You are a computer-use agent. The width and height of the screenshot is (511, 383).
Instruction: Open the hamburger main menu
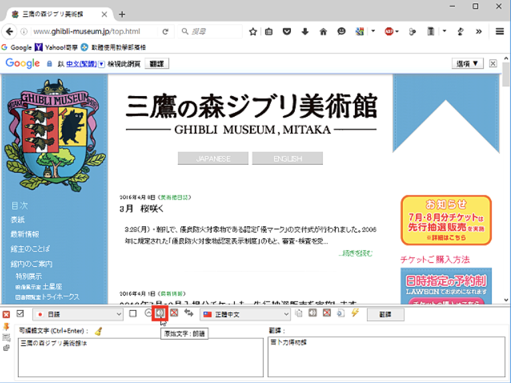(500, 31)
